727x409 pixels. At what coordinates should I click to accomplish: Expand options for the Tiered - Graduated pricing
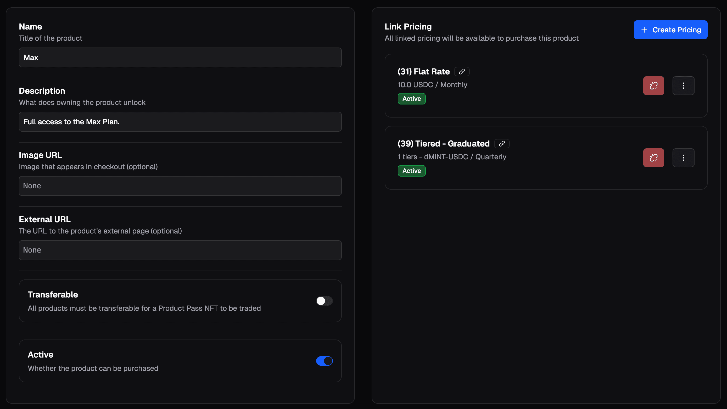(683, 158)
